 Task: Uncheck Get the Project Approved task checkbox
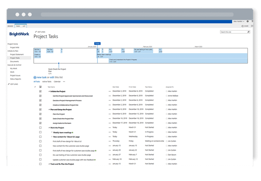(40, 96)
